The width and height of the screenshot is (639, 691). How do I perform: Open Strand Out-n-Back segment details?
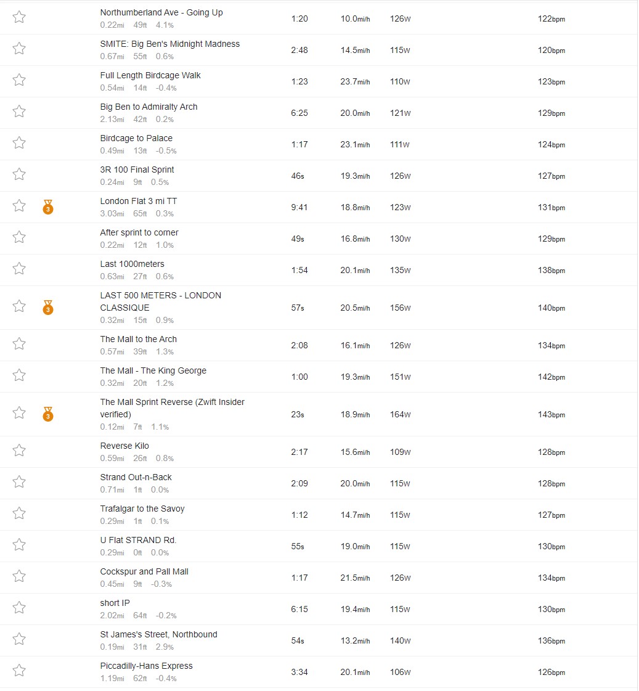coord(136,477)
